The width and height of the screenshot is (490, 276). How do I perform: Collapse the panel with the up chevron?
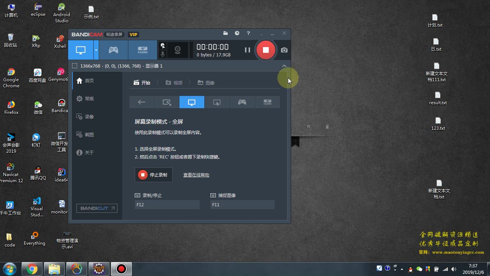pos(284,66)
